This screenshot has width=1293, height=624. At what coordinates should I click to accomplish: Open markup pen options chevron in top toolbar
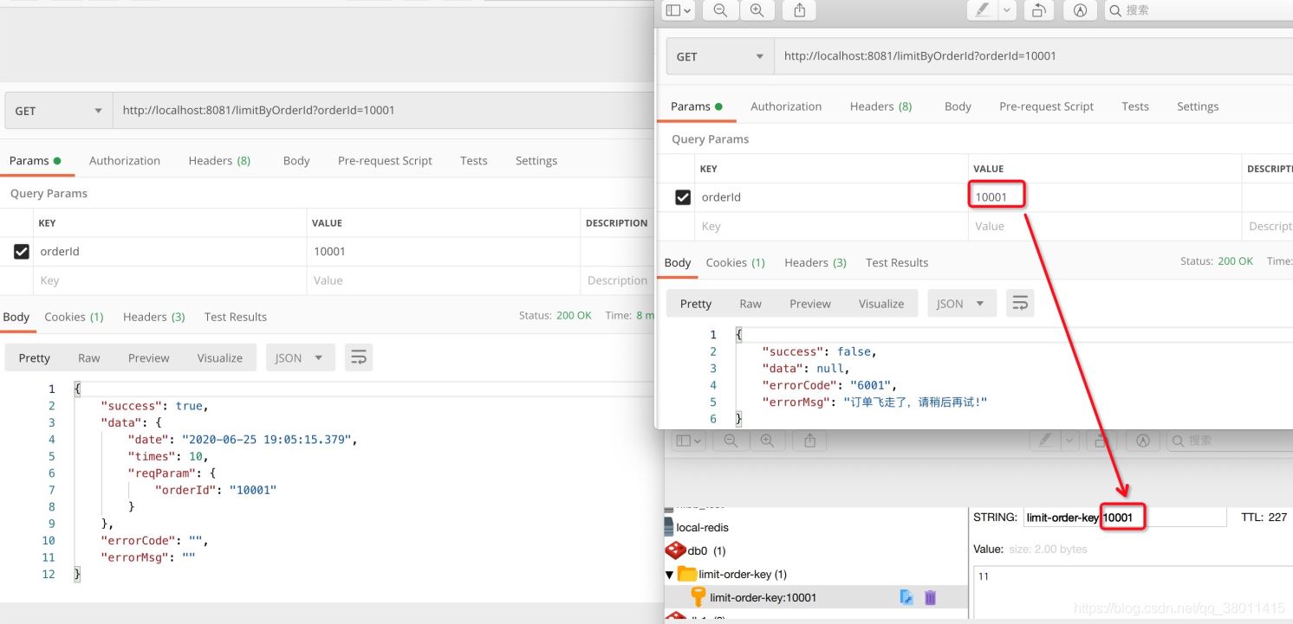click(1006, 10)
